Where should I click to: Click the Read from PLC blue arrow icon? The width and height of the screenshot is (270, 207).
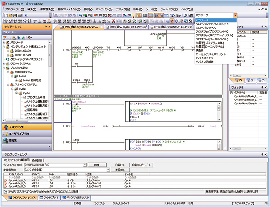pos(100,15)
